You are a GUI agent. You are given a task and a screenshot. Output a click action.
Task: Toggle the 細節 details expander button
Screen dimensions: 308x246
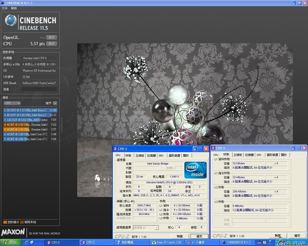pos(55,103)
